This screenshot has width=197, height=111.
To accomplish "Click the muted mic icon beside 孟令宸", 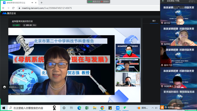I will point(162,23).
